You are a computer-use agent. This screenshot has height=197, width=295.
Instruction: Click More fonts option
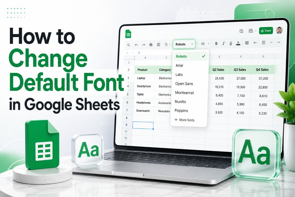click(x=184, y=120)
